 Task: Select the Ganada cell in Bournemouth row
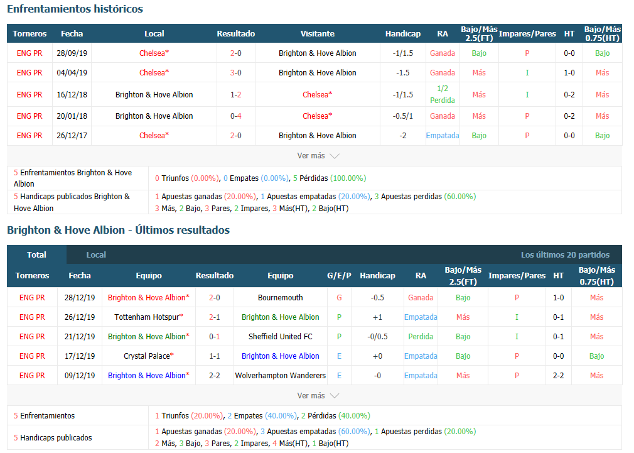click(421, 298)
